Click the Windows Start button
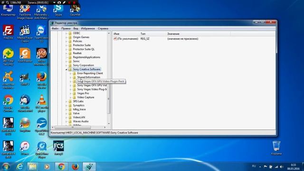This screenshot has width=304, height=171. tap(6, 167)
